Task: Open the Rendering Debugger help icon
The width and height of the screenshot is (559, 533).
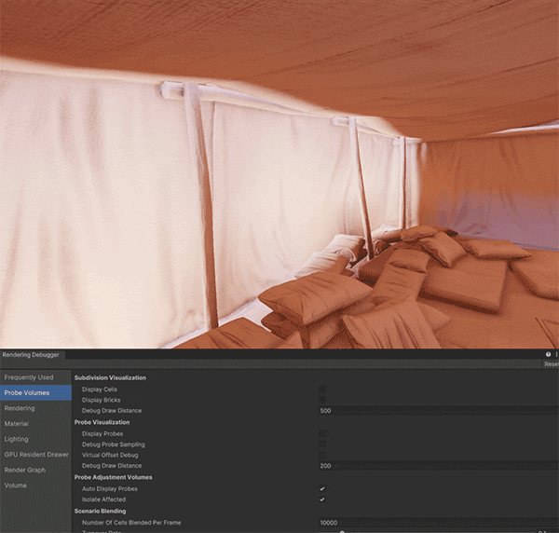Action: (x=548, y=355)
